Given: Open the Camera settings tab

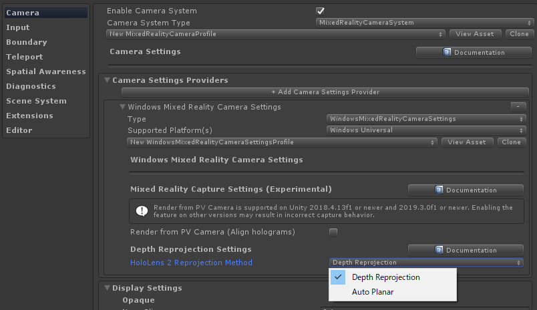Looking at the screenshot, I should coord(46,13).
